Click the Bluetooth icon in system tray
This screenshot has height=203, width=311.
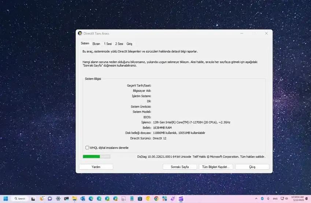coord(262,198)
